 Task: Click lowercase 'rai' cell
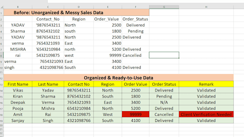tap(18, 55)
